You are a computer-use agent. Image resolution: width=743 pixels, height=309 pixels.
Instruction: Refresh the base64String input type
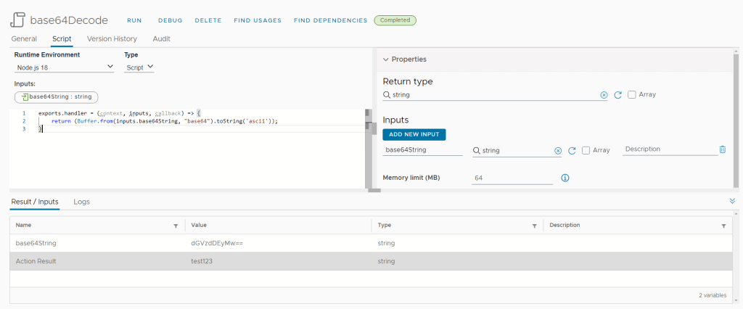[x=572, y=151]
